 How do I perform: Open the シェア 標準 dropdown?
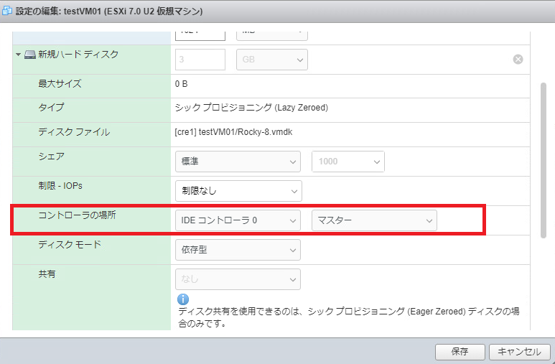[x=238, y=162]
